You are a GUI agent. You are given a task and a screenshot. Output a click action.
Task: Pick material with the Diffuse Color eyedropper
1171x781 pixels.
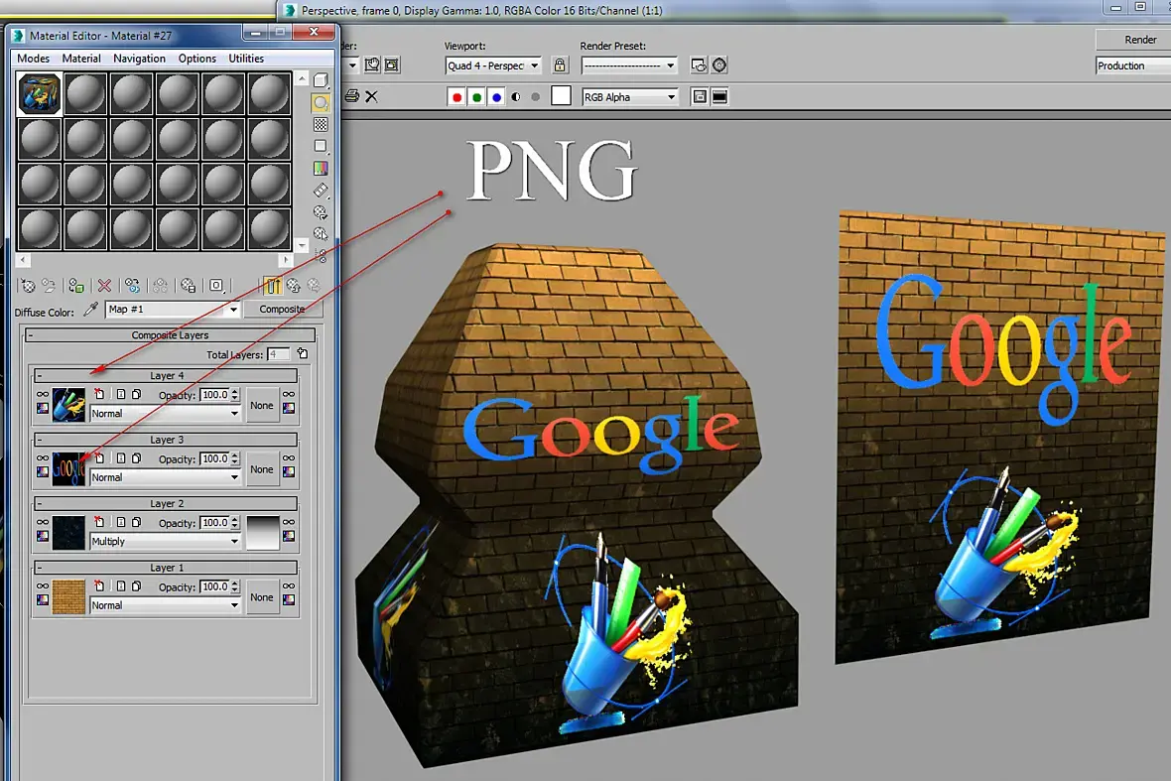(91, 309)
